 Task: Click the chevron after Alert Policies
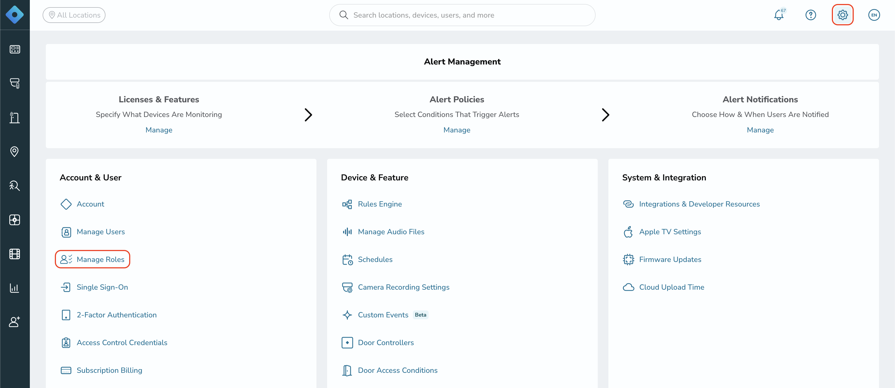point(605,115)
